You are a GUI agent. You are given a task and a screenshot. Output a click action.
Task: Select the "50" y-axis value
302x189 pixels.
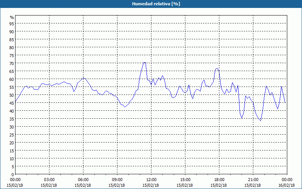(x=12, y=95)
